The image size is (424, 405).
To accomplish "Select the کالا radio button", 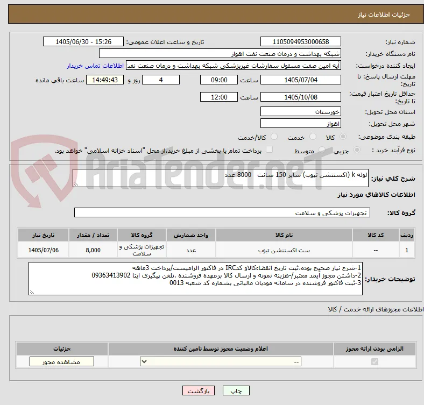I will pos(343,137).
